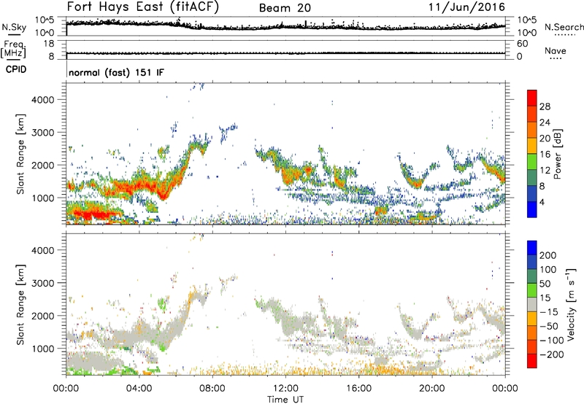
Task: Click the "04:00" time tick label
Action: (139, 389)
